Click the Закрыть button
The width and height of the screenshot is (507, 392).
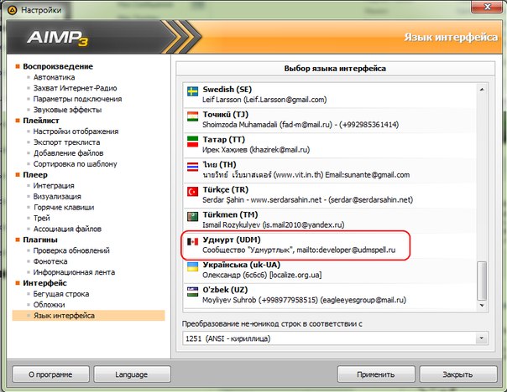pos(457,374)
